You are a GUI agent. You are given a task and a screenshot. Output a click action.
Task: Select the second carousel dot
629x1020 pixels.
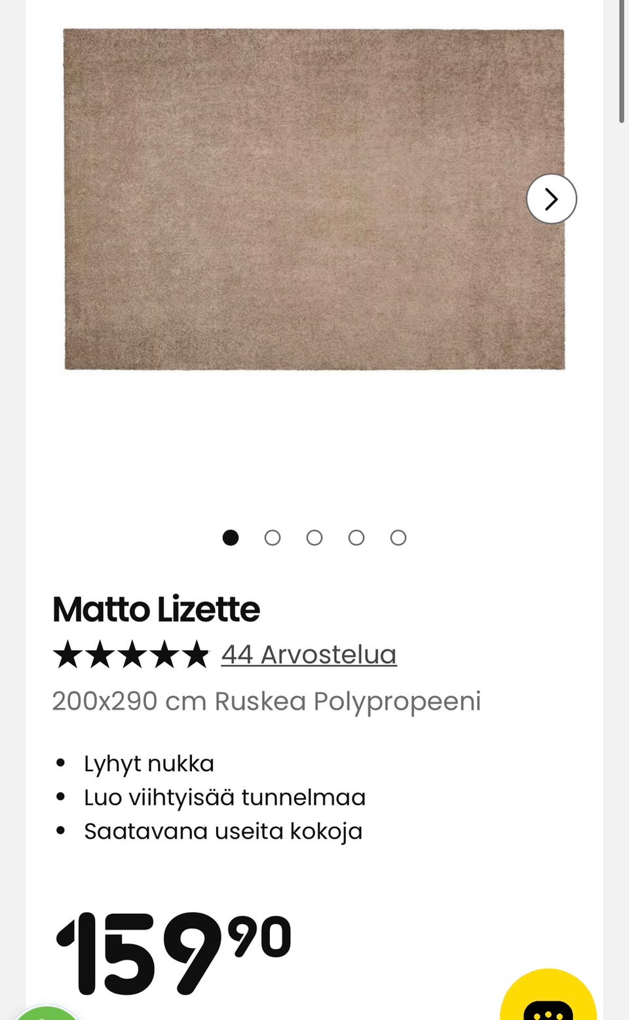[273, 537]
